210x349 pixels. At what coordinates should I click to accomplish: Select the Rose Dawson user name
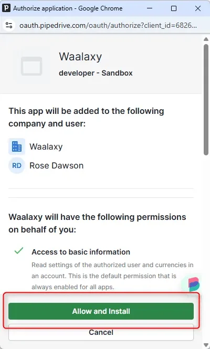click(x=57, y=166)
